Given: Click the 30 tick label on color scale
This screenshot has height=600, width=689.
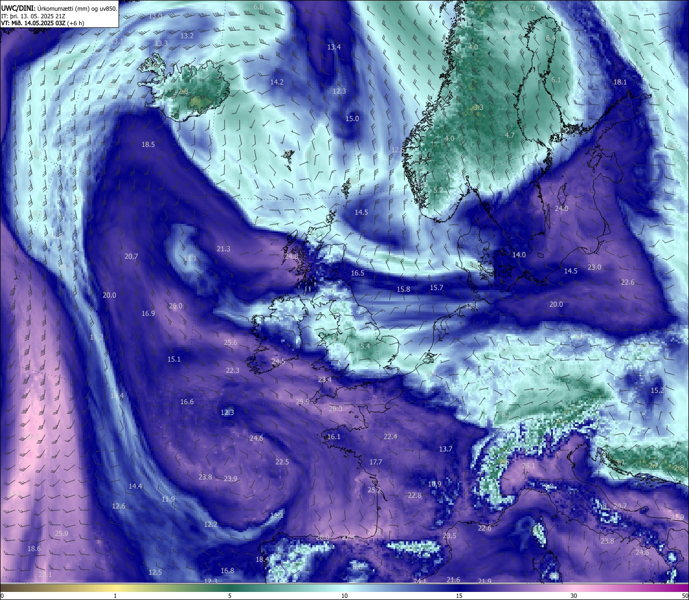Looking at the screenshot, I should point(574,596).
